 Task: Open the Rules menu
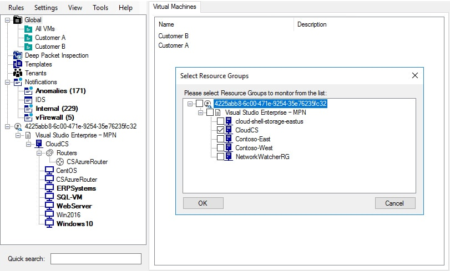tap(16, 8)
